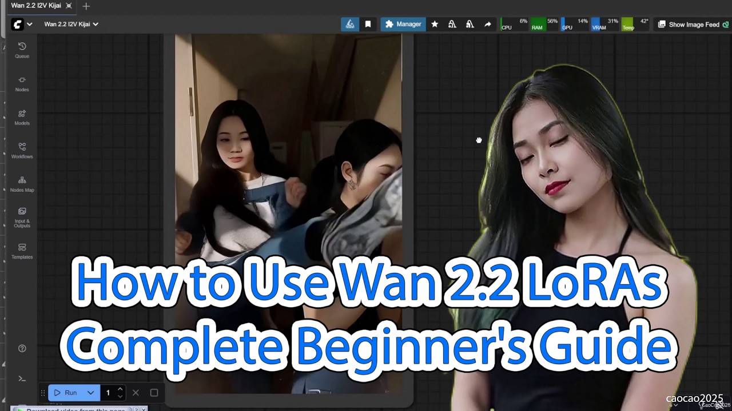The image size is (732, 411).
Task: Click the second free-memory icon before share arrow
Action: click(470, 25)
